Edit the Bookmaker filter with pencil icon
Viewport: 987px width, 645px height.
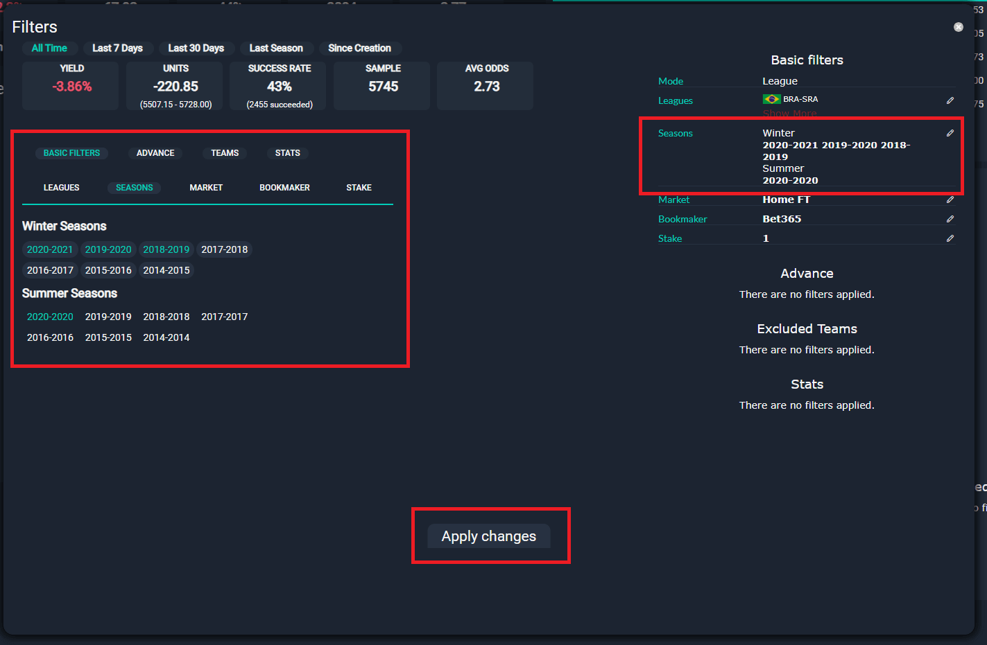[x=950, y=219]
